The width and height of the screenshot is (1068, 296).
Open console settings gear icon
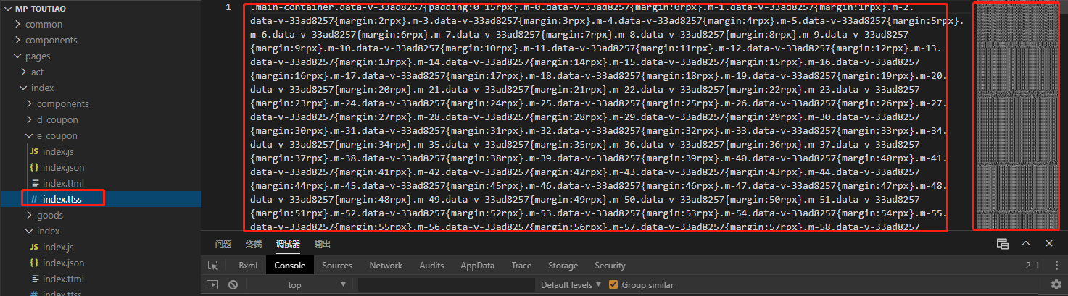pos(1056,285)
